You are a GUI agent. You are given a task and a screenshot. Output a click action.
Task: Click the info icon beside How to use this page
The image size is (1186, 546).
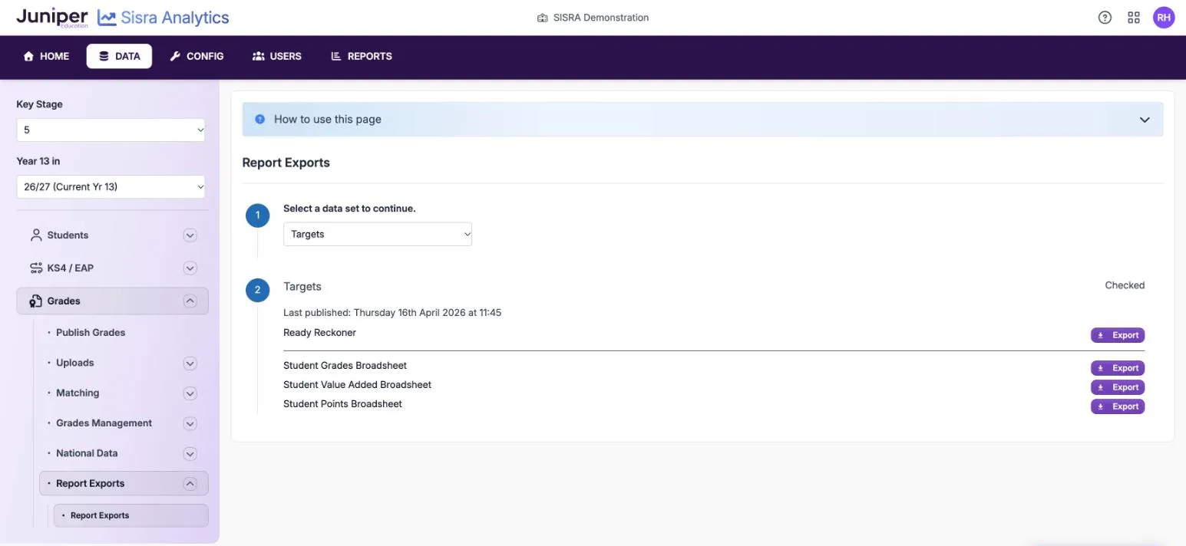point(259,120)
